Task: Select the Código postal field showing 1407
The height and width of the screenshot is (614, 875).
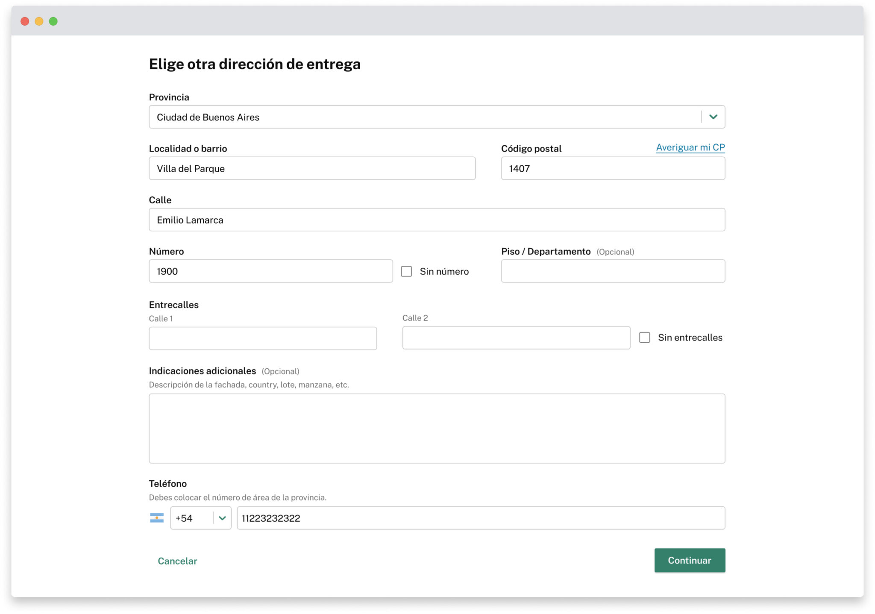Action: [x=613, y=168]
